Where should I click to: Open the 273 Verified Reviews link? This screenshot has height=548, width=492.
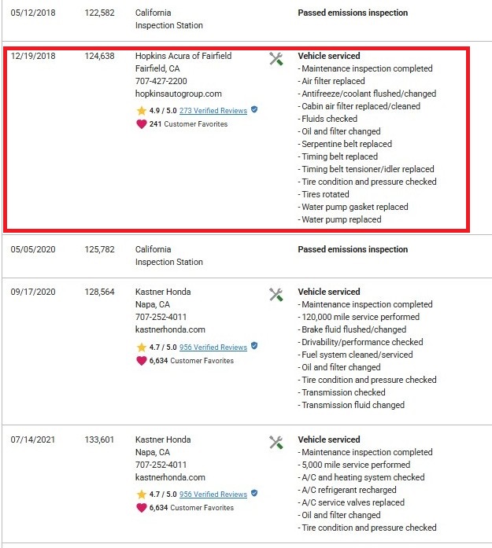213,111
